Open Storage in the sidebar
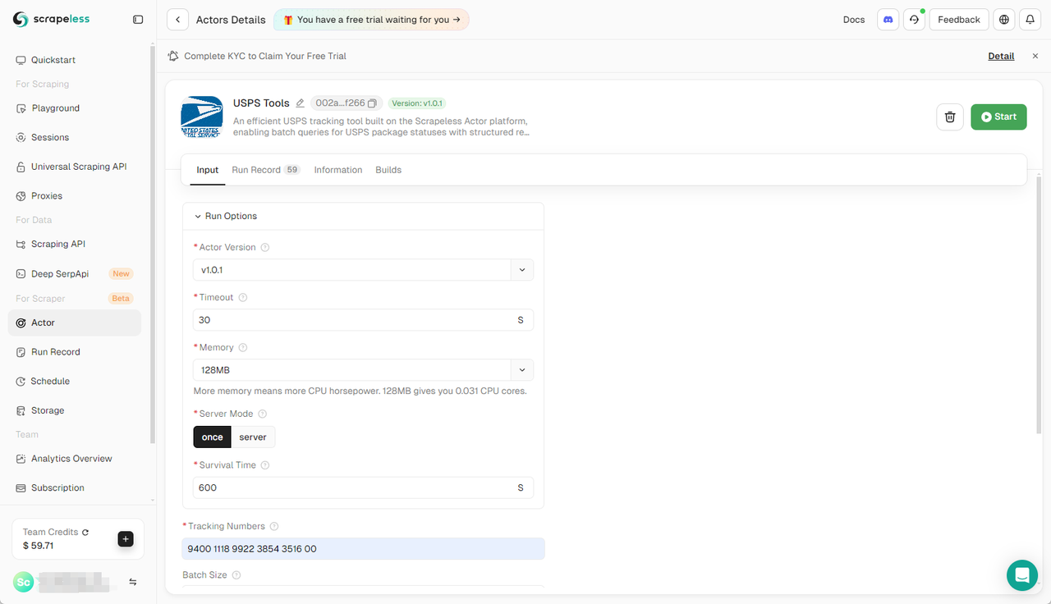1051x604 pixels. click(75, 410)
